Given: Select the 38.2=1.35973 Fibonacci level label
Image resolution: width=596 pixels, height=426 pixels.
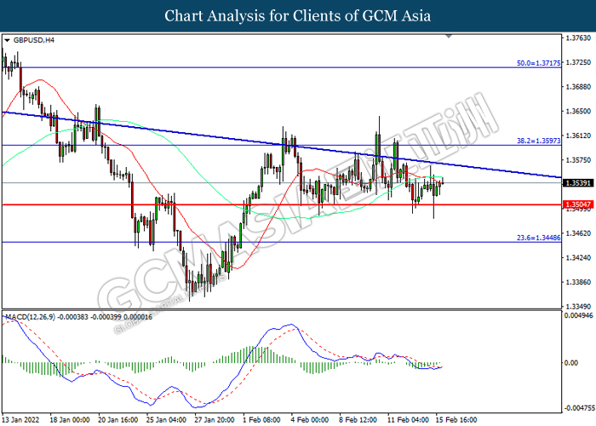Looking at the screenshot, I should (x=538, y=141).
